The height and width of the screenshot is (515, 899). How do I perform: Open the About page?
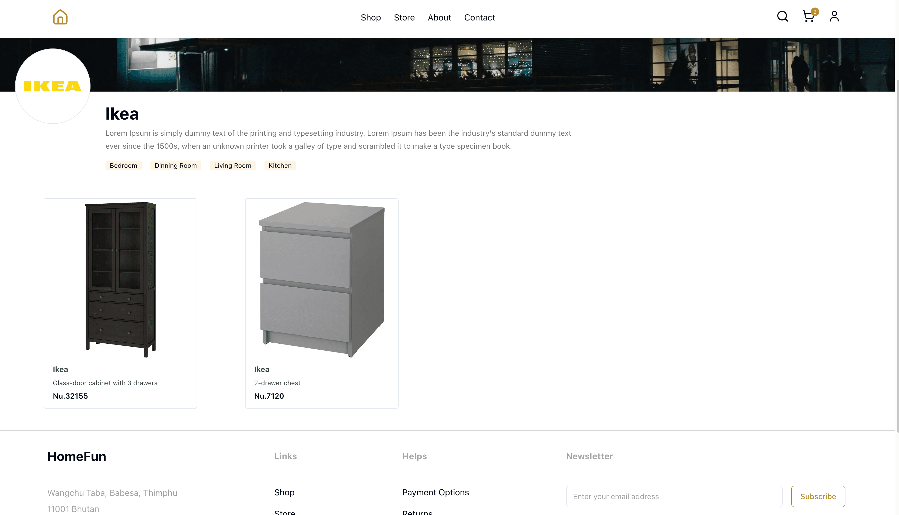pyautogui.click(x=439, y=17)
